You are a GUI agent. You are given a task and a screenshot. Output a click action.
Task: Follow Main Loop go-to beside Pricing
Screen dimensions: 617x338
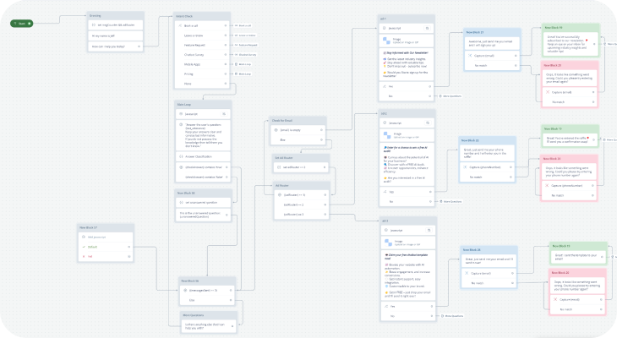[243, 74]
